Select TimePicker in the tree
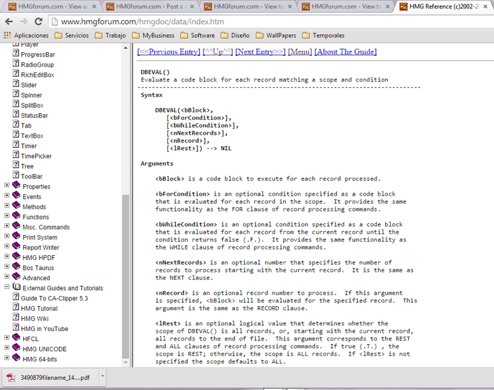 click(x=36, y=156)
